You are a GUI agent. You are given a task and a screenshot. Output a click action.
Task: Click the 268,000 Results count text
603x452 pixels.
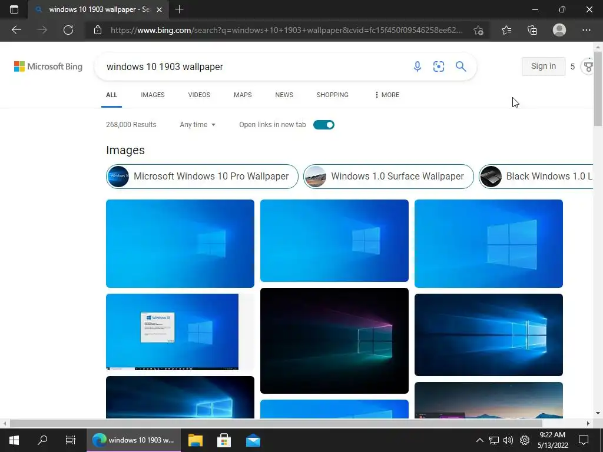(x=131, y=125)
